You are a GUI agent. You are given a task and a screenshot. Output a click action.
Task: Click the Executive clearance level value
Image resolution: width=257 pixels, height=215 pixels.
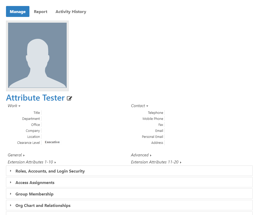[52, 142]
